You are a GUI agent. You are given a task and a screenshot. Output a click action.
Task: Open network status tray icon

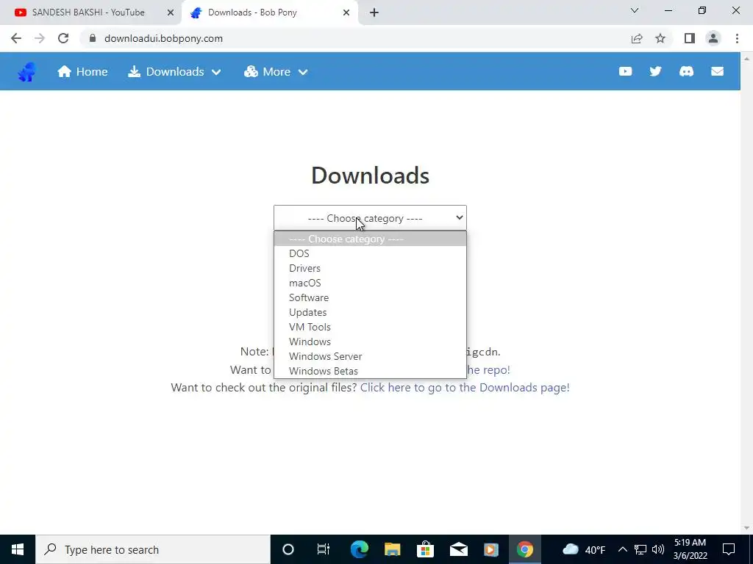640,549
